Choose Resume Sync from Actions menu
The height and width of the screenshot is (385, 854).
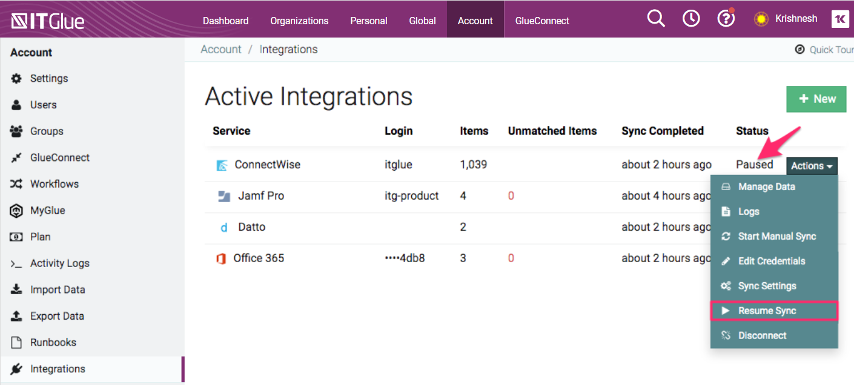tap(774, 311)
